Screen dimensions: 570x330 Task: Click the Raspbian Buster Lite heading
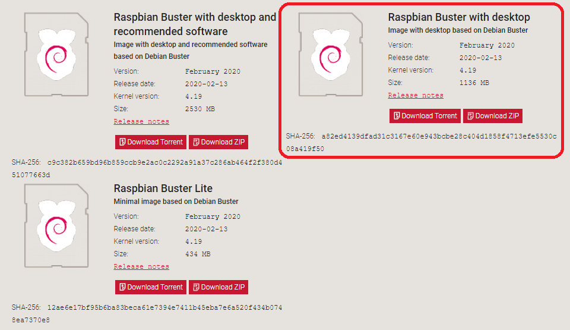(163, 188)
